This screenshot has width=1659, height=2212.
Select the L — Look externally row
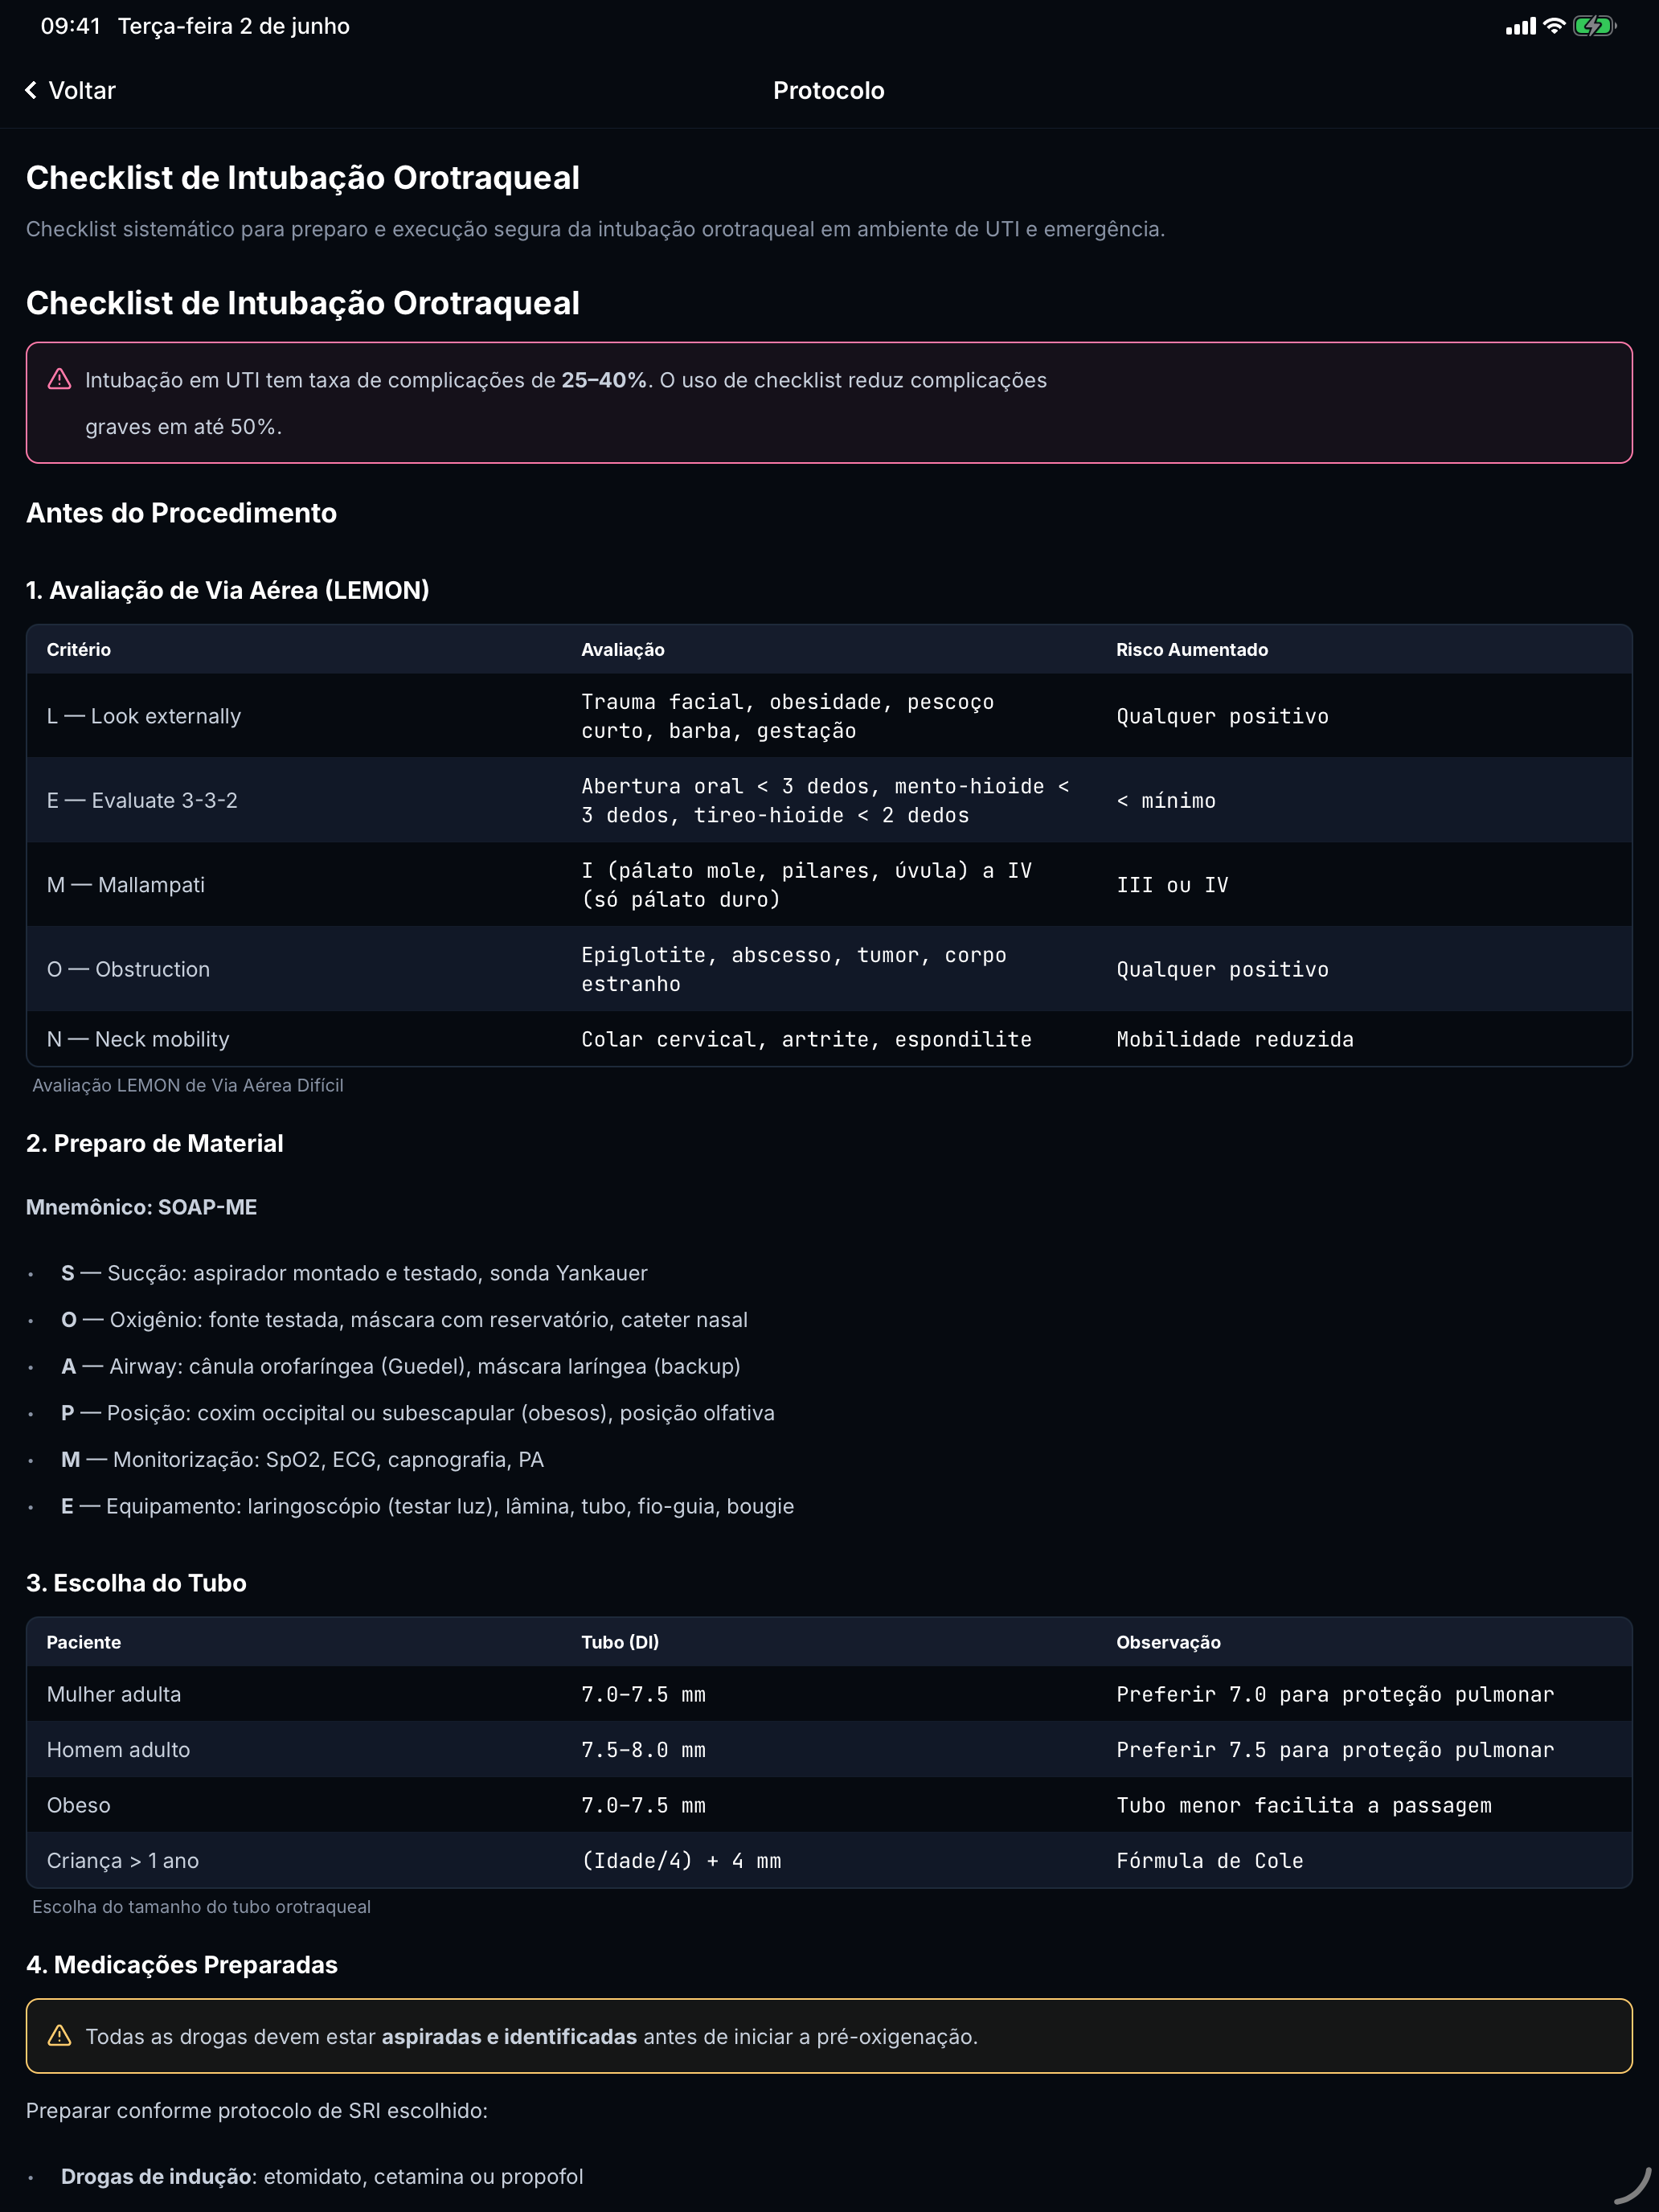tap(829, 716)
